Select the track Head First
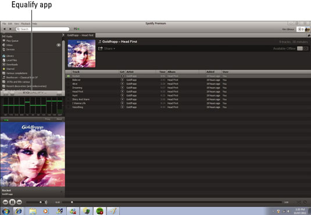311x215 pixels. [77, 92]
